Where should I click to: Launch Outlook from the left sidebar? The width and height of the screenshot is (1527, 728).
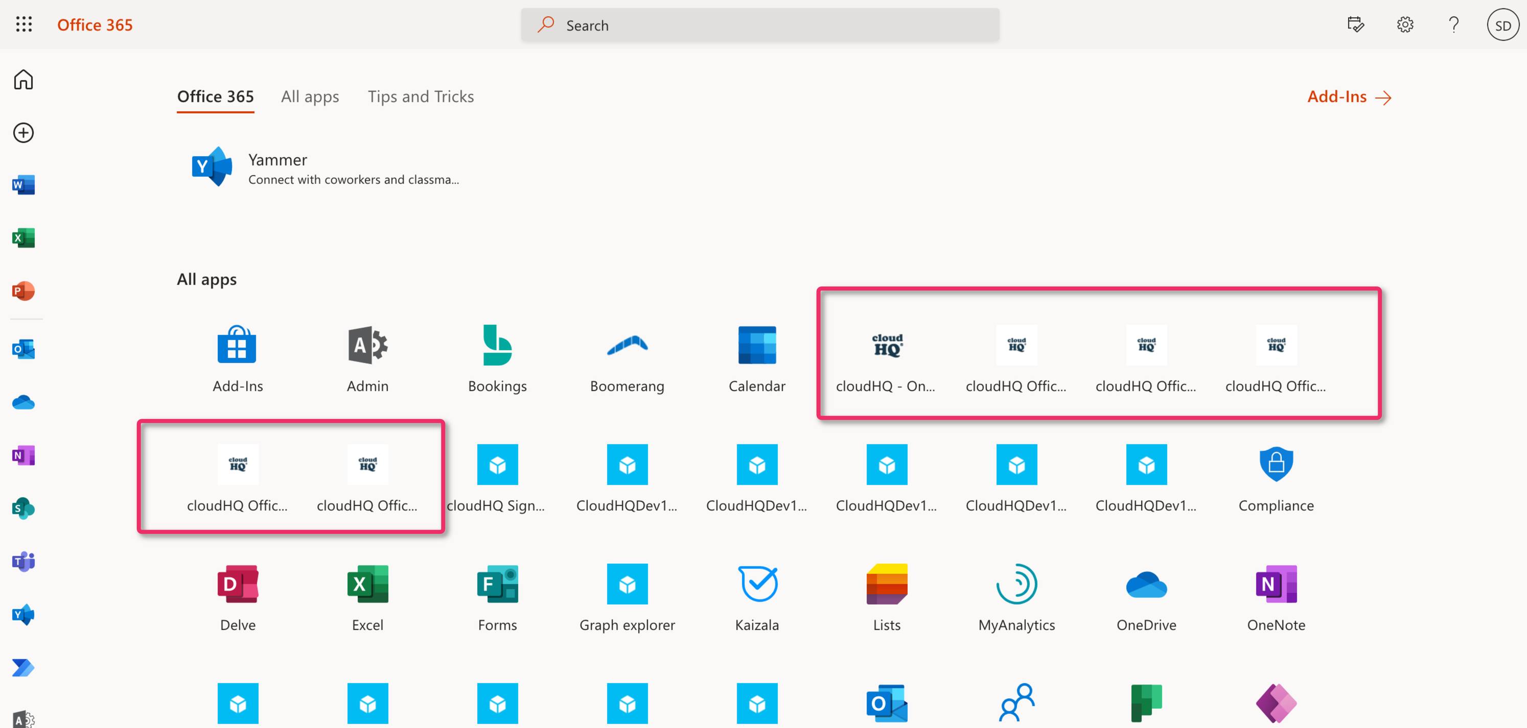24,350
